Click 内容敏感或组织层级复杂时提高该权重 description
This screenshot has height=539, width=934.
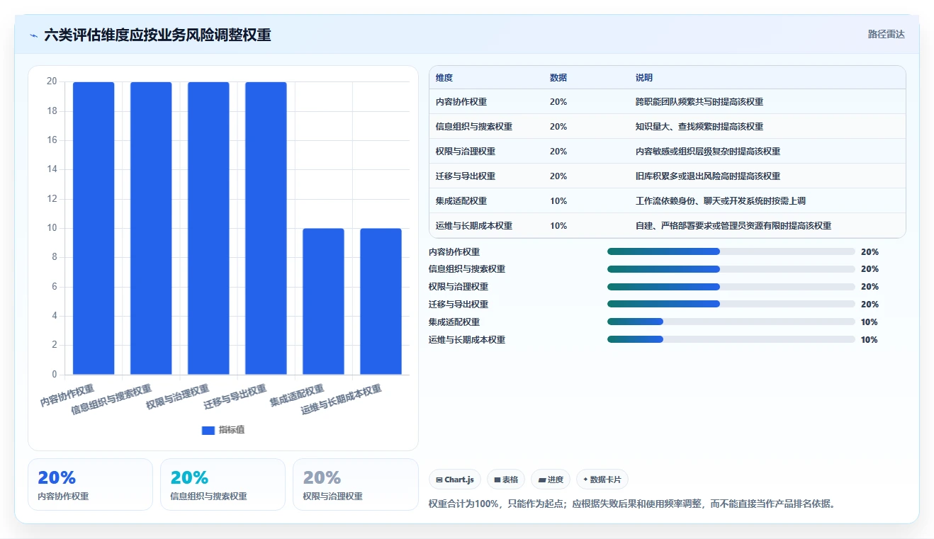tap(708, 152)
